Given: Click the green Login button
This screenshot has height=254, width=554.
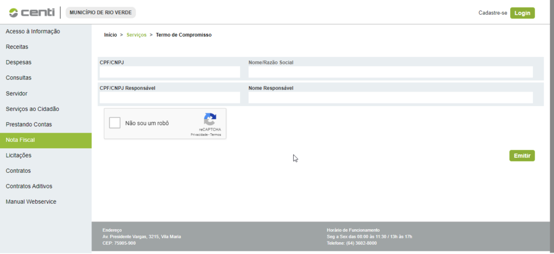Looking at the screenshot, I should coord(522,13).
